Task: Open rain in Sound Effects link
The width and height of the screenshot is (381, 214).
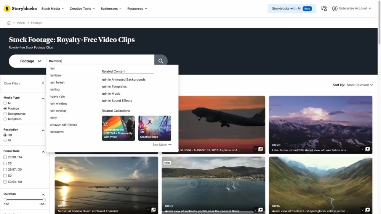Action: coord(117,101)
